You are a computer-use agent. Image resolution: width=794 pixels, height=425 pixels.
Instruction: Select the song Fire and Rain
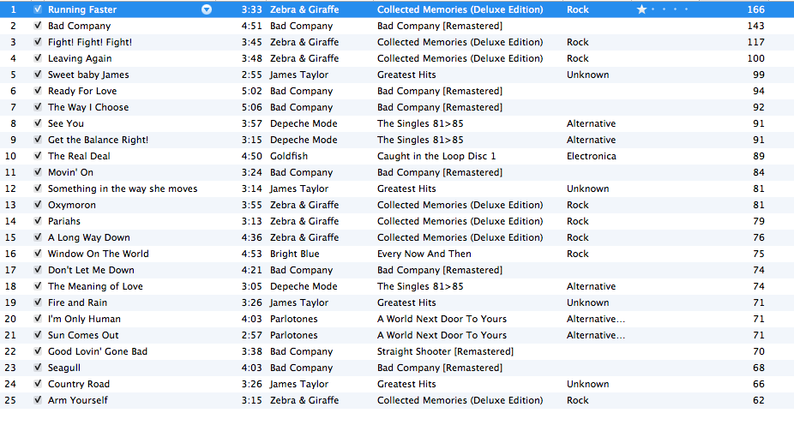click(x=77, y=302)
